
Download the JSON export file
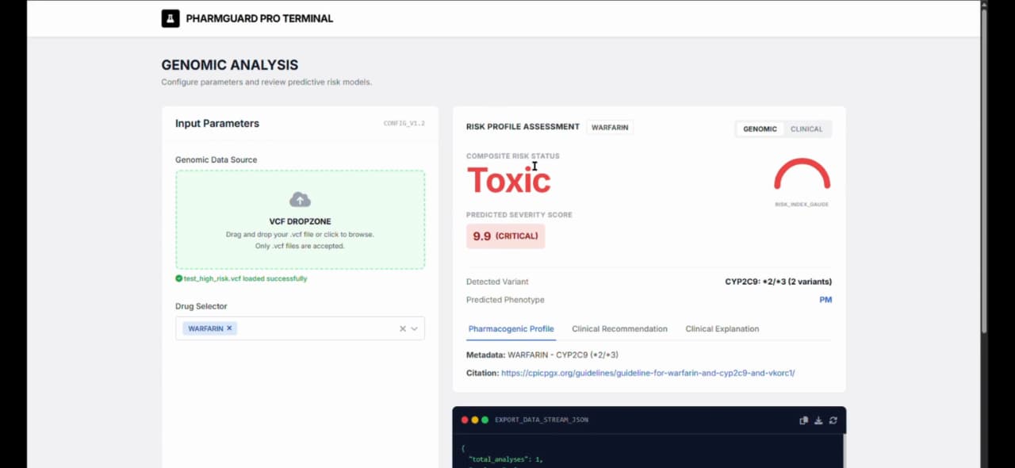click(818, 420)
